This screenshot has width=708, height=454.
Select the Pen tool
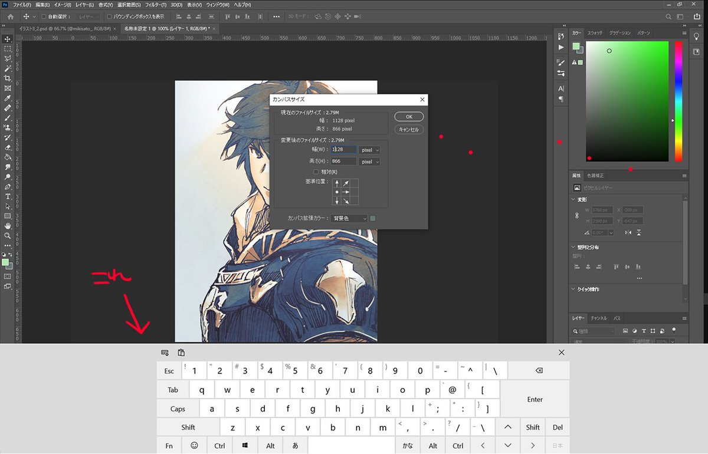click(x=8, y=186)
